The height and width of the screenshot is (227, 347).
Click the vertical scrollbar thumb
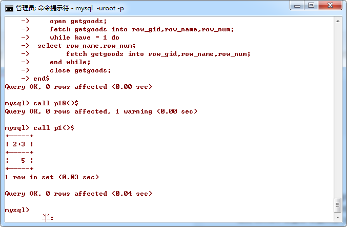(x=337, y=204)
